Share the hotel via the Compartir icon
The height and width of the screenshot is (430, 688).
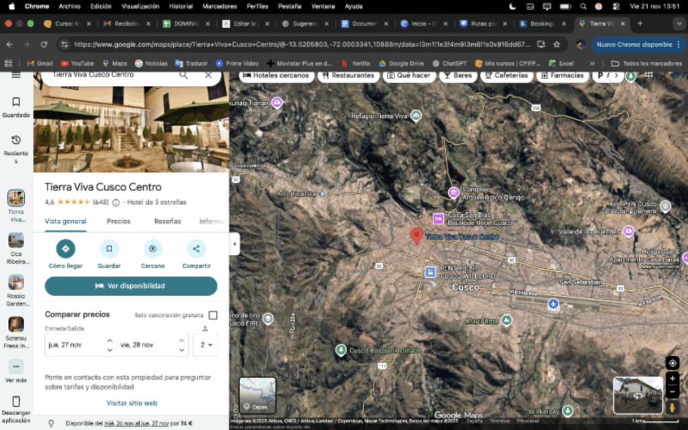(x=196, y=249)
